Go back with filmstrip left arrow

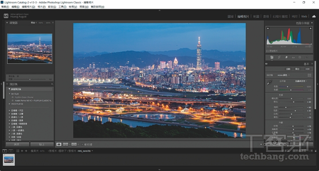(22, 151)
